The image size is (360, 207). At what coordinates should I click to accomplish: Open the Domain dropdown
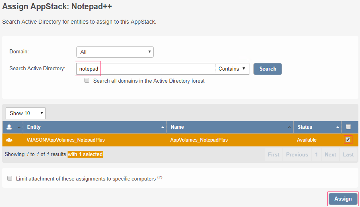coord(115,52)
